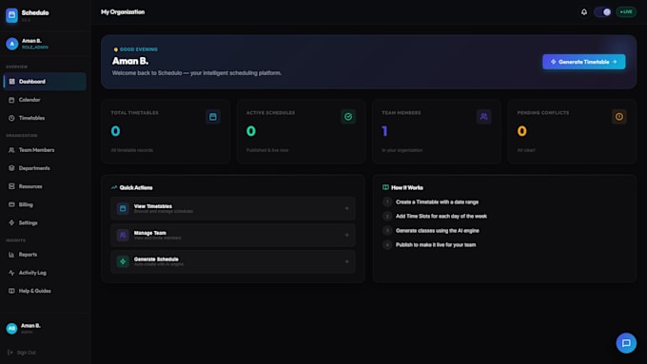Open Calendar in the sidebar
Viewport: 647px width, 364px height.
pos(45,100)
